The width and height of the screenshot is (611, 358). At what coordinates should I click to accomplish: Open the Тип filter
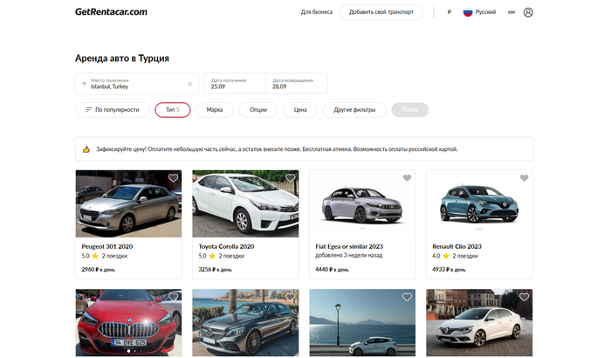[x=172, y=110]
